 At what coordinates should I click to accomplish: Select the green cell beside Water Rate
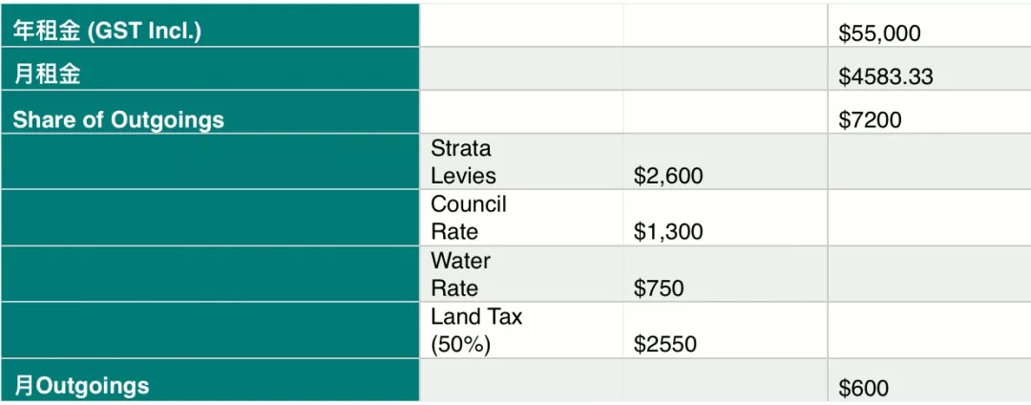coord(210,274)
